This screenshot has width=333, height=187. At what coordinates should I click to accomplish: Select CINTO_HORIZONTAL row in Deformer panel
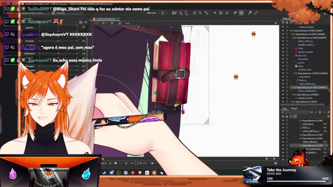307,91
